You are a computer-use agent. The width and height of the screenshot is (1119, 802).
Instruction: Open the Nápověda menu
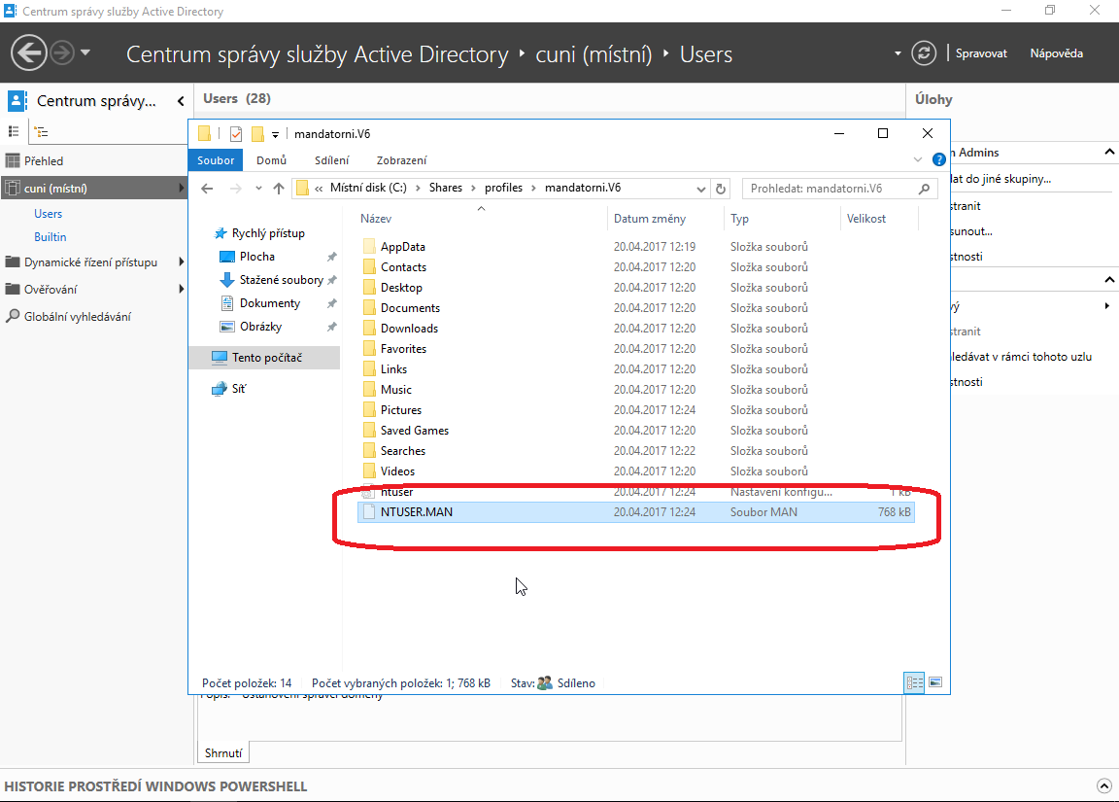(x=1056, y=53)
